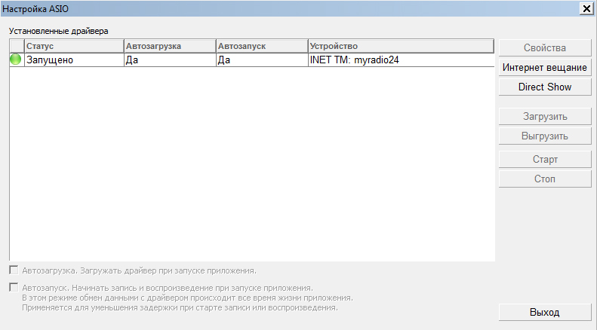597x330 pixels.
Task: Click the green running status indicator icon
Action: tap(16, 60)
